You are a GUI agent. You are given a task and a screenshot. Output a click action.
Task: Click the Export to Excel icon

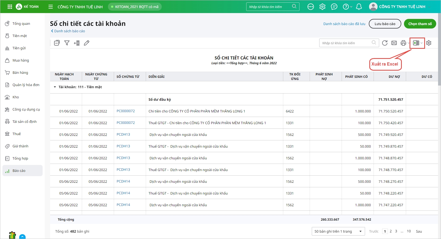click(416, 43)
